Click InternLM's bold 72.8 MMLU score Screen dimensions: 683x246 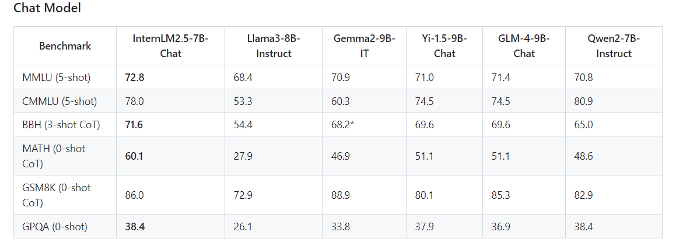[x=135, y=77]
